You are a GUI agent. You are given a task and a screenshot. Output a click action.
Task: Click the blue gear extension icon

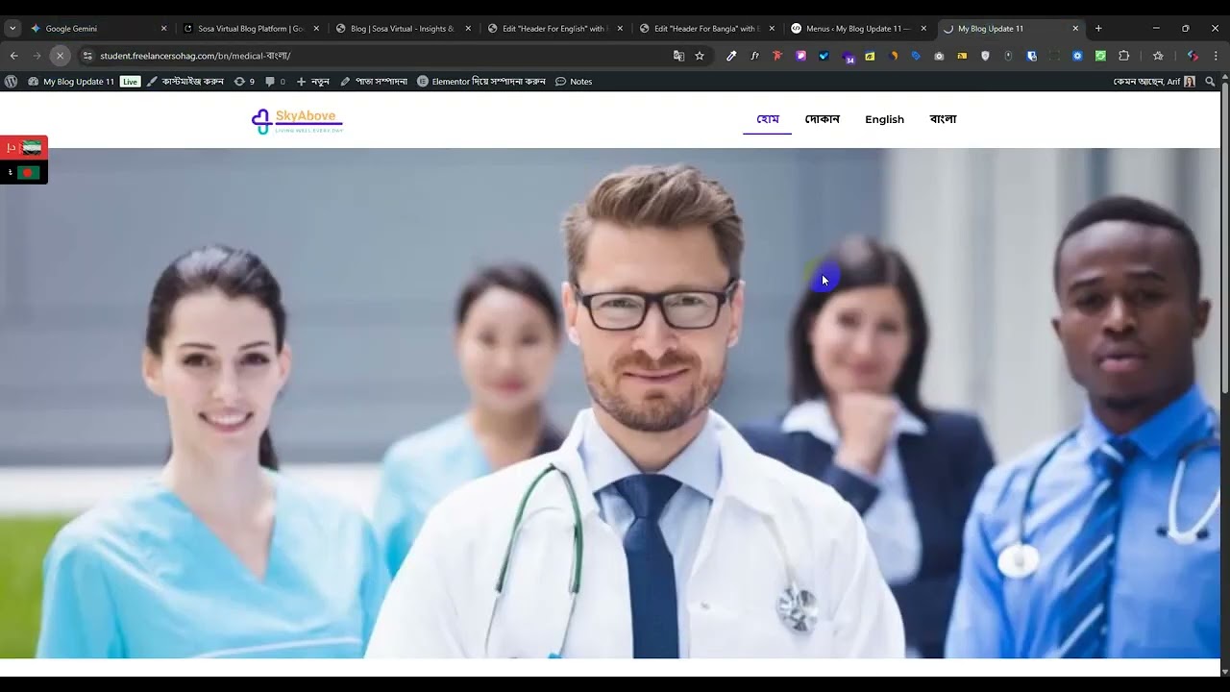(x=1077, y=56)
